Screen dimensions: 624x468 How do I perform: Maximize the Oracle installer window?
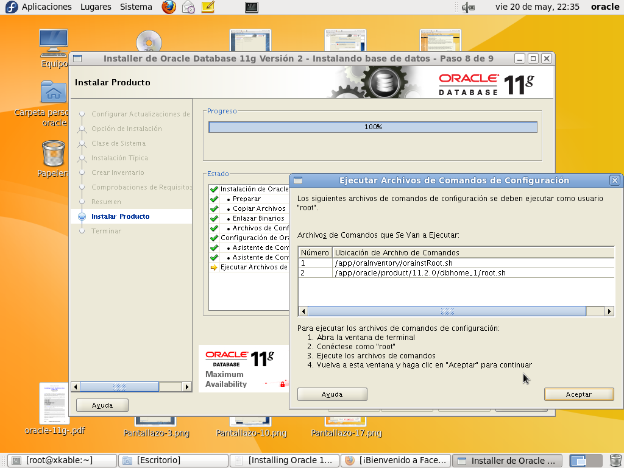pyautogui.click(x=533, y=58)
